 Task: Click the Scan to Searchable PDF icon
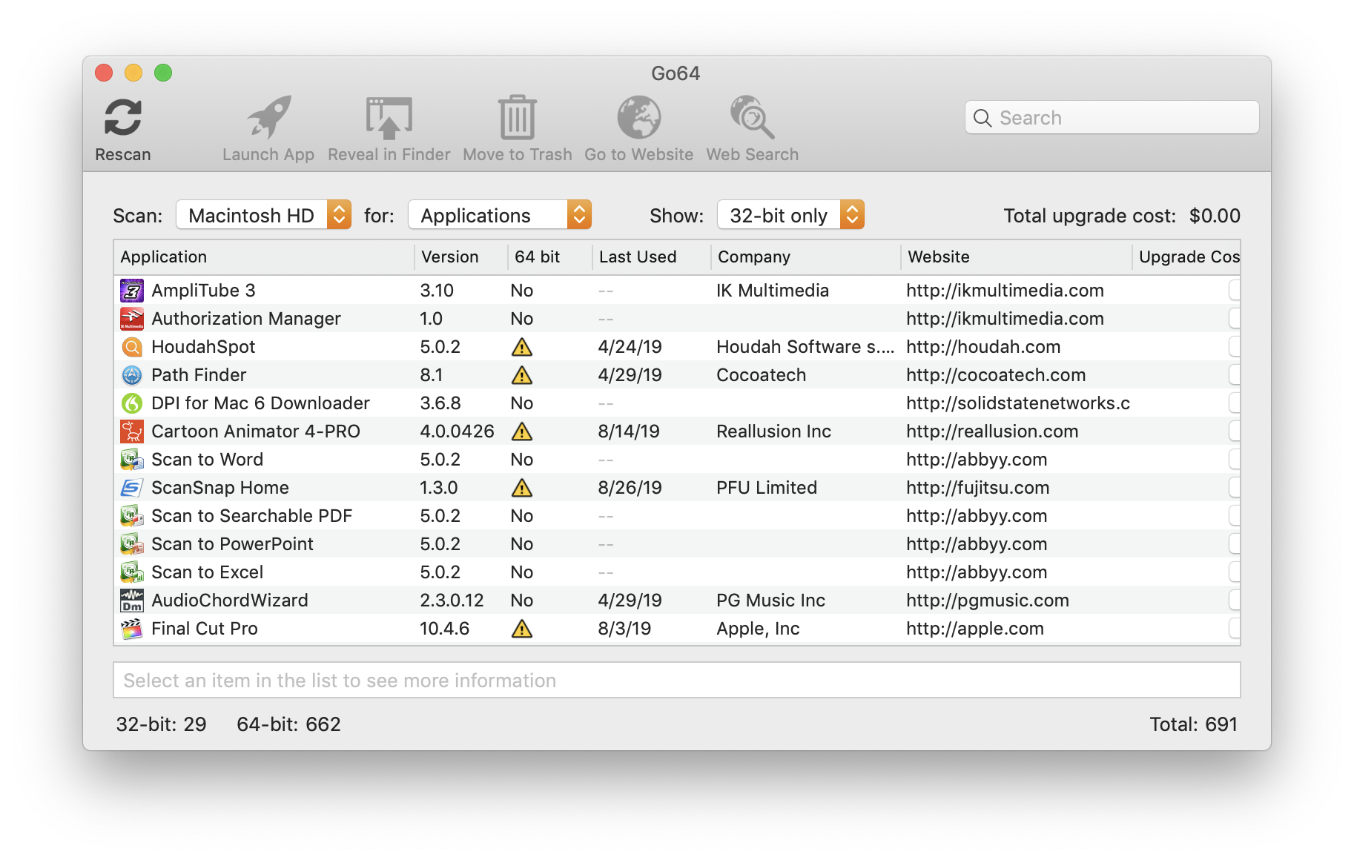(x=132, y=516)
